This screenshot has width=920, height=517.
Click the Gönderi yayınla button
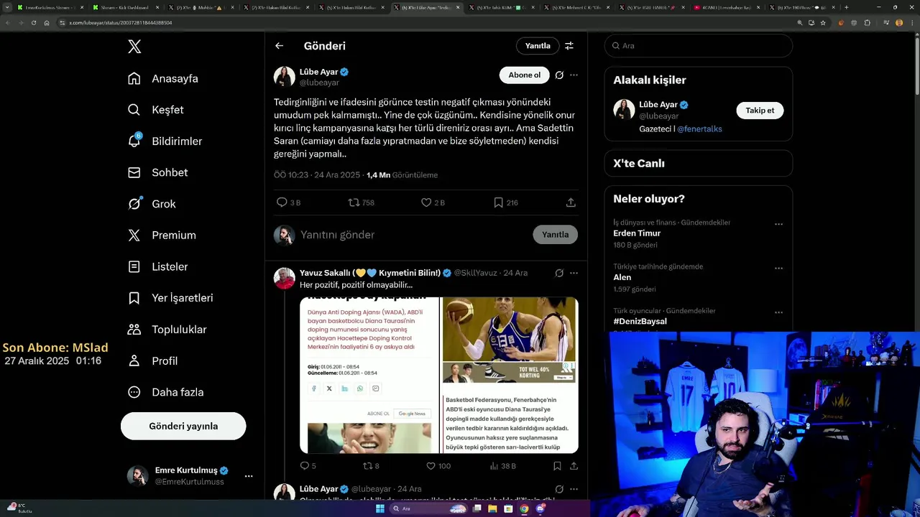tap(183, 426)
